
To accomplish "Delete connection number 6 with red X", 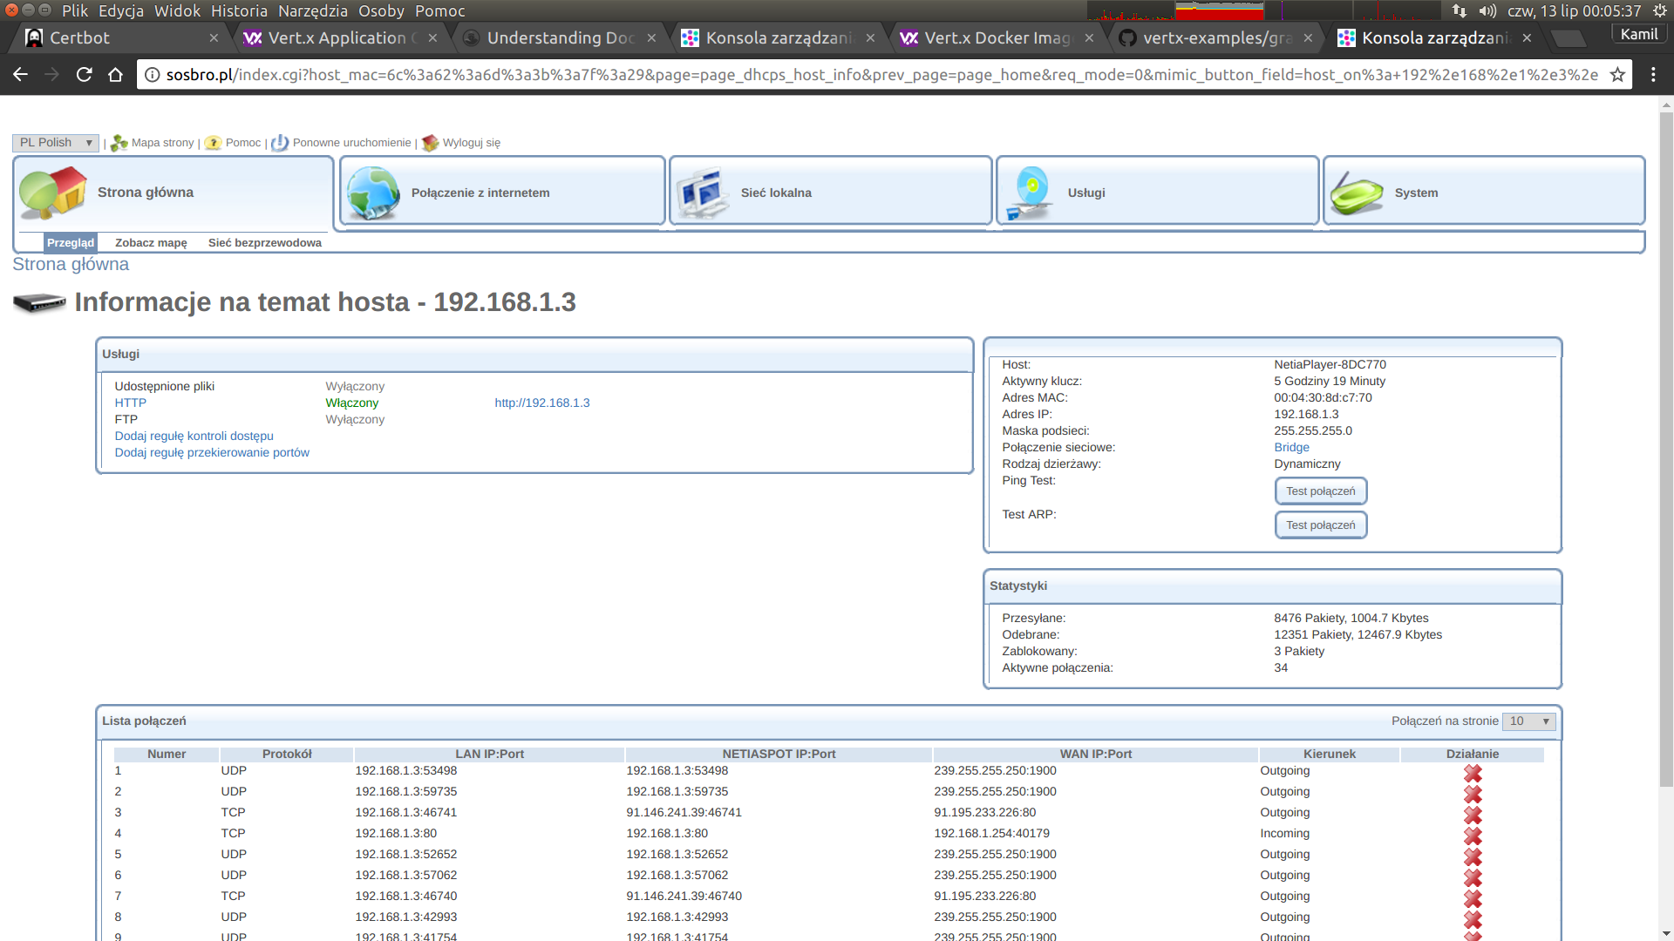I will (1473, 877).
